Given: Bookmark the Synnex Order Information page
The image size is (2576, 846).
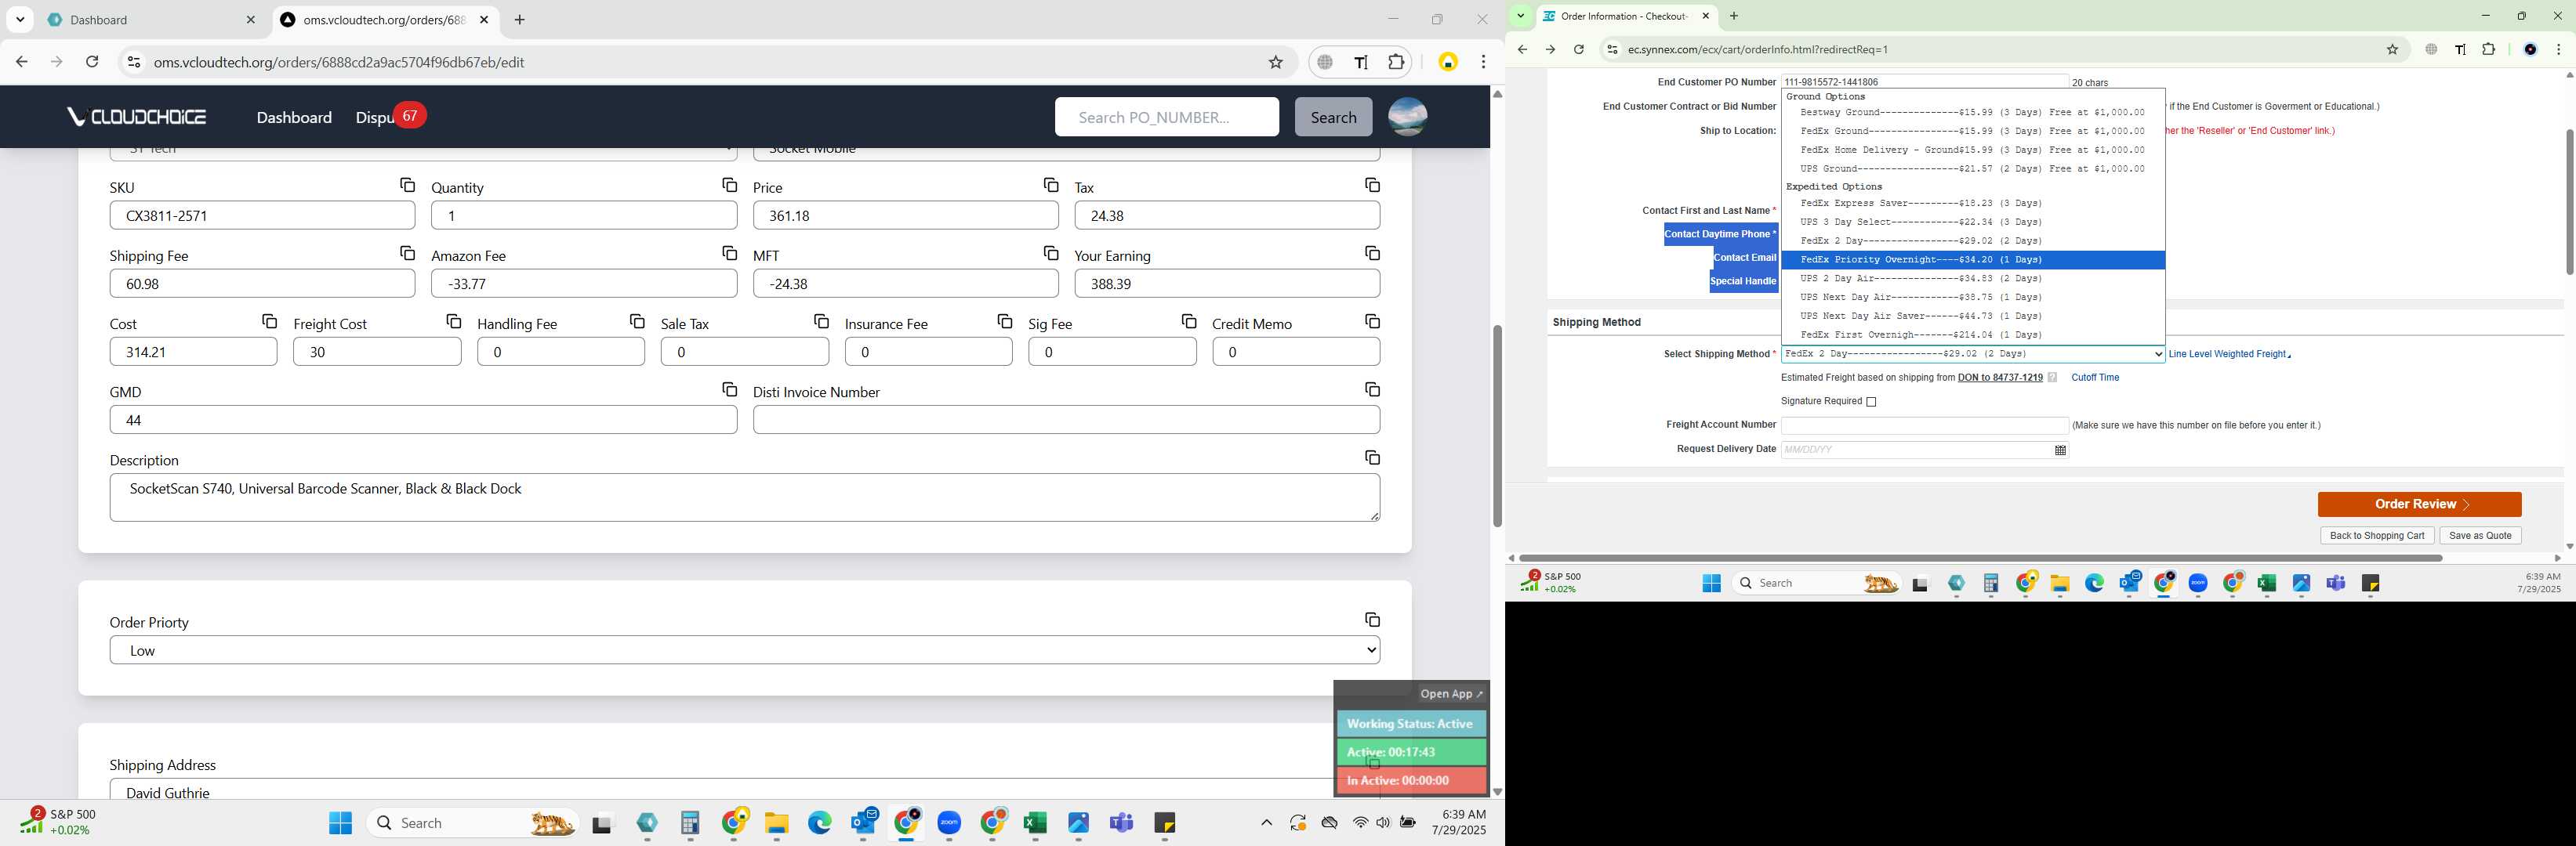Looking at the screenshot, I should 2392,50.
